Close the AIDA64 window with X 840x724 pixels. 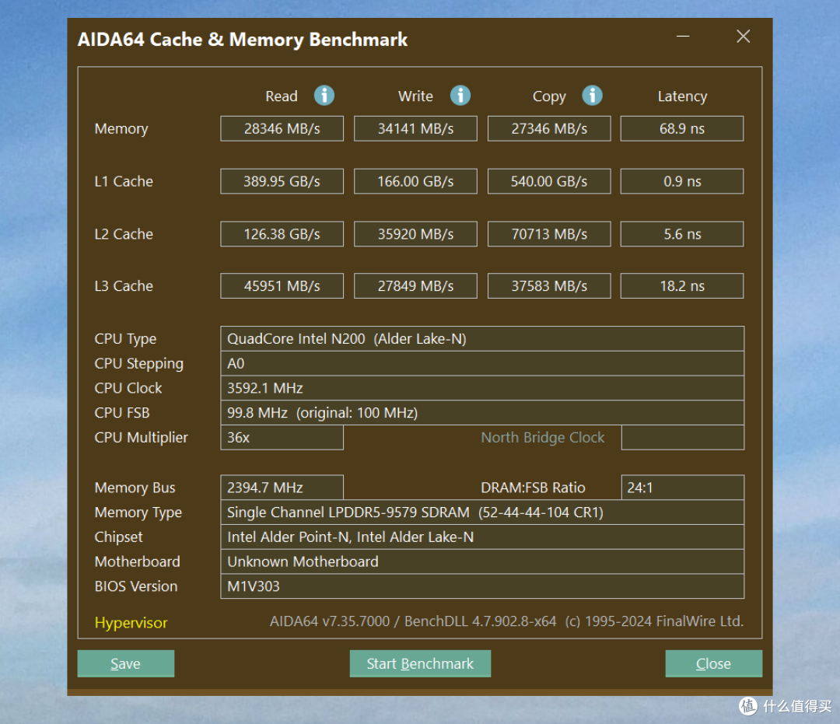[743, 37]
